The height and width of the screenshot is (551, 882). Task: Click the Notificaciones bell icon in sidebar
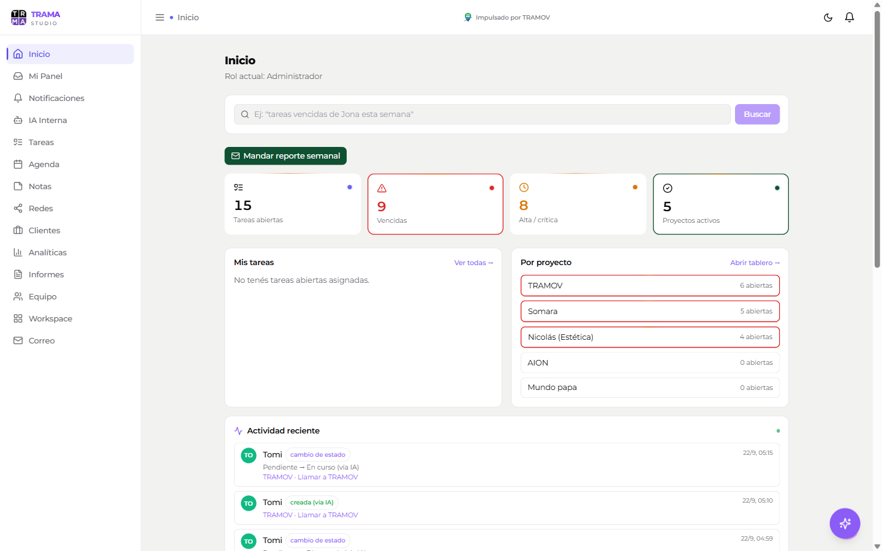(x=18, y=98)
